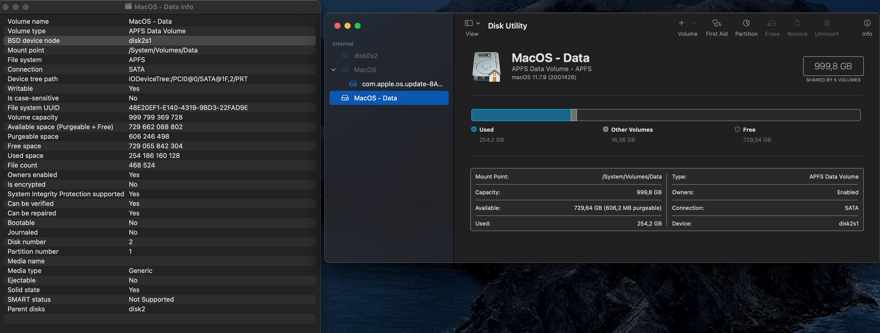Click the Device value disk2s1 in Disk Utility
Viewport: 880px width, 333px height.
pos(848,224)
